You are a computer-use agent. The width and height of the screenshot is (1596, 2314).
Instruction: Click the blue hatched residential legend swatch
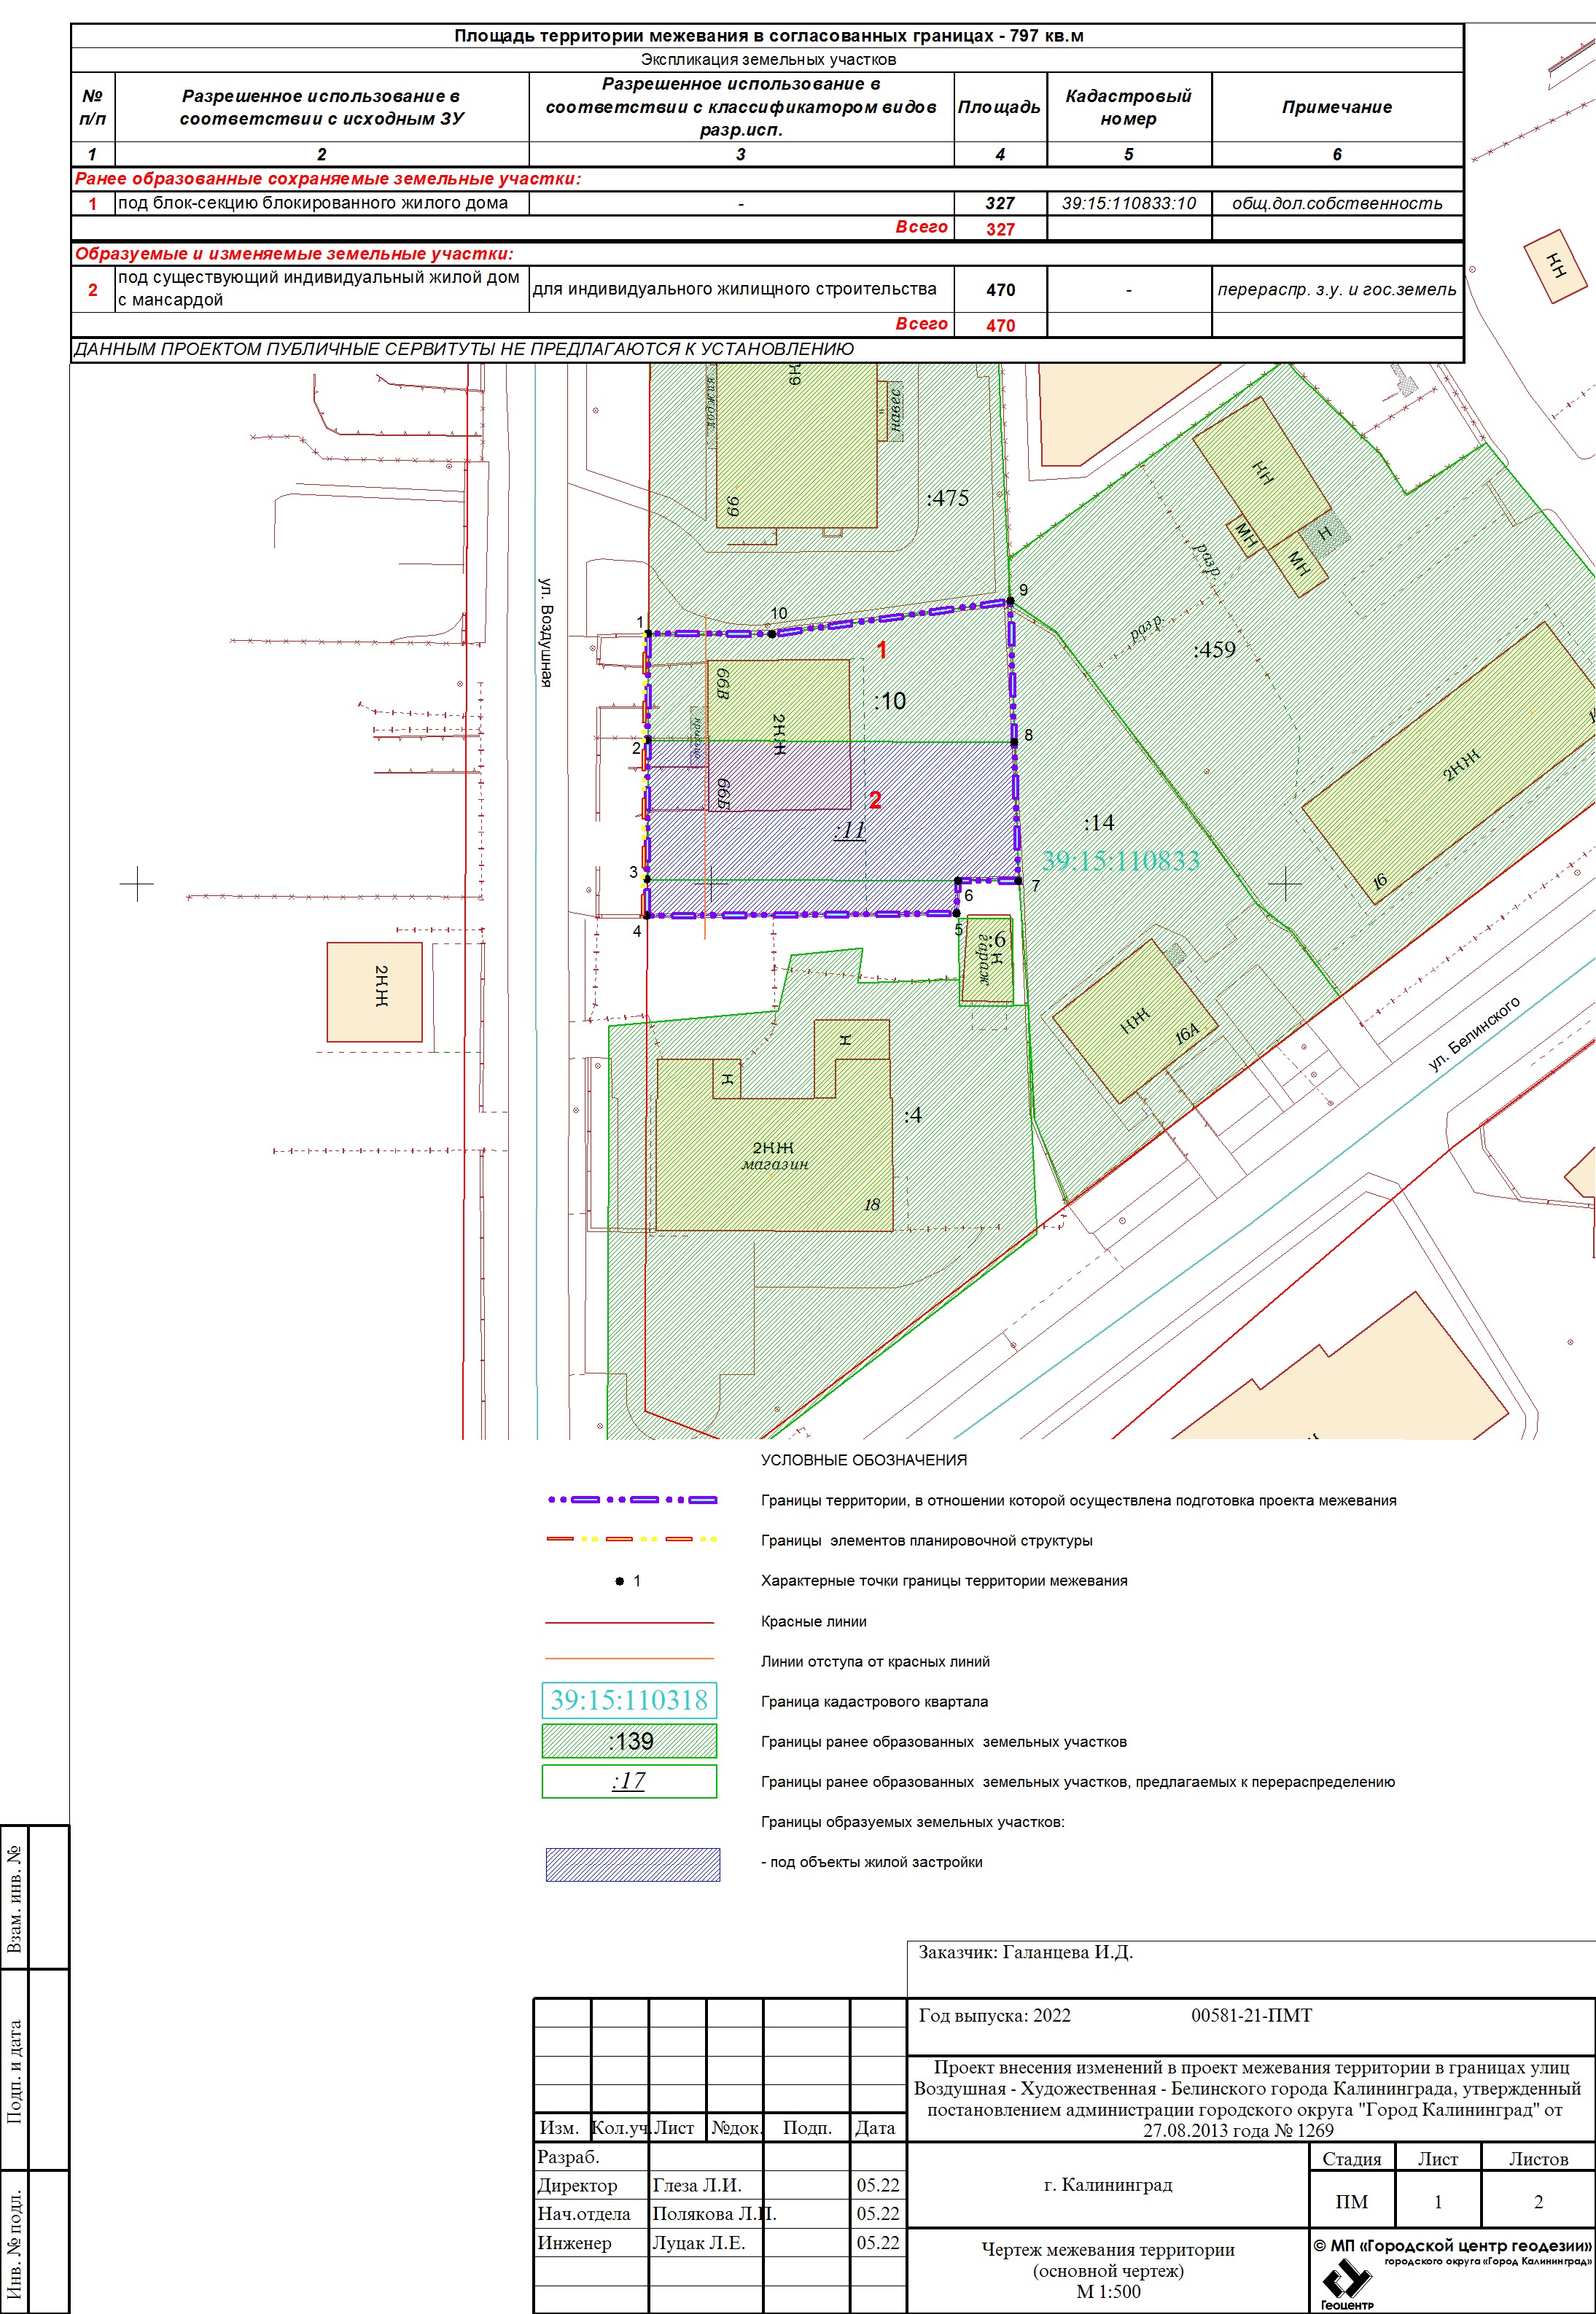[632, 1864]
